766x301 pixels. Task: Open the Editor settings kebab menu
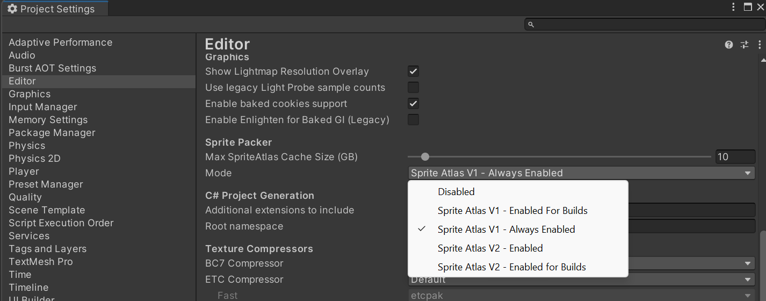(760, 45)
